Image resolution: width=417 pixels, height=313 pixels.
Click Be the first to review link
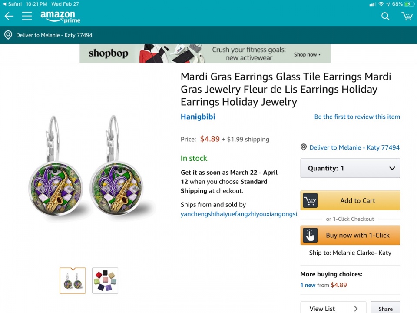coord(357,117)
